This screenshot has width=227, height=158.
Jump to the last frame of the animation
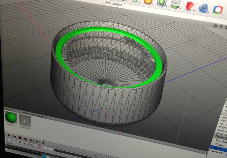pos(38,142)
